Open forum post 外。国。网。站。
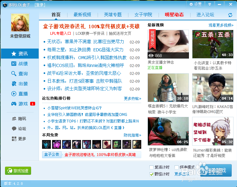The width and height of the screenshot is (237, 187). pyautogui.click(x=86, y=128)
